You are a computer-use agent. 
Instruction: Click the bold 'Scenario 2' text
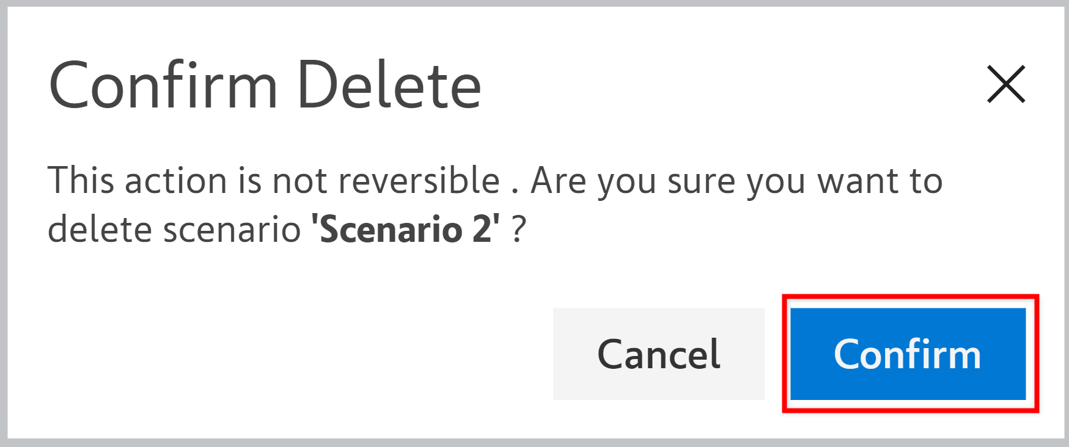(405, 230)
